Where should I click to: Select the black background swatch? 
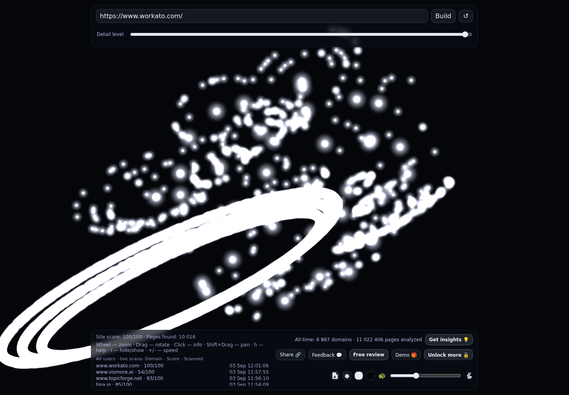pos(371,376)
